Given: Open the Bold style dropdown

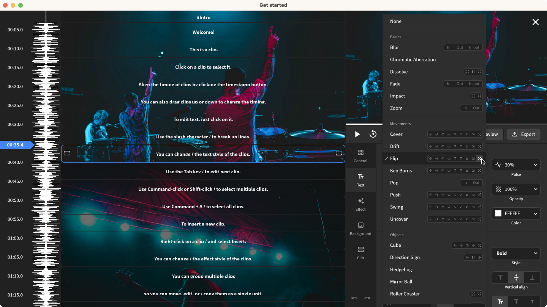Looking at the screenshot, I should click(x=516, y=253).
